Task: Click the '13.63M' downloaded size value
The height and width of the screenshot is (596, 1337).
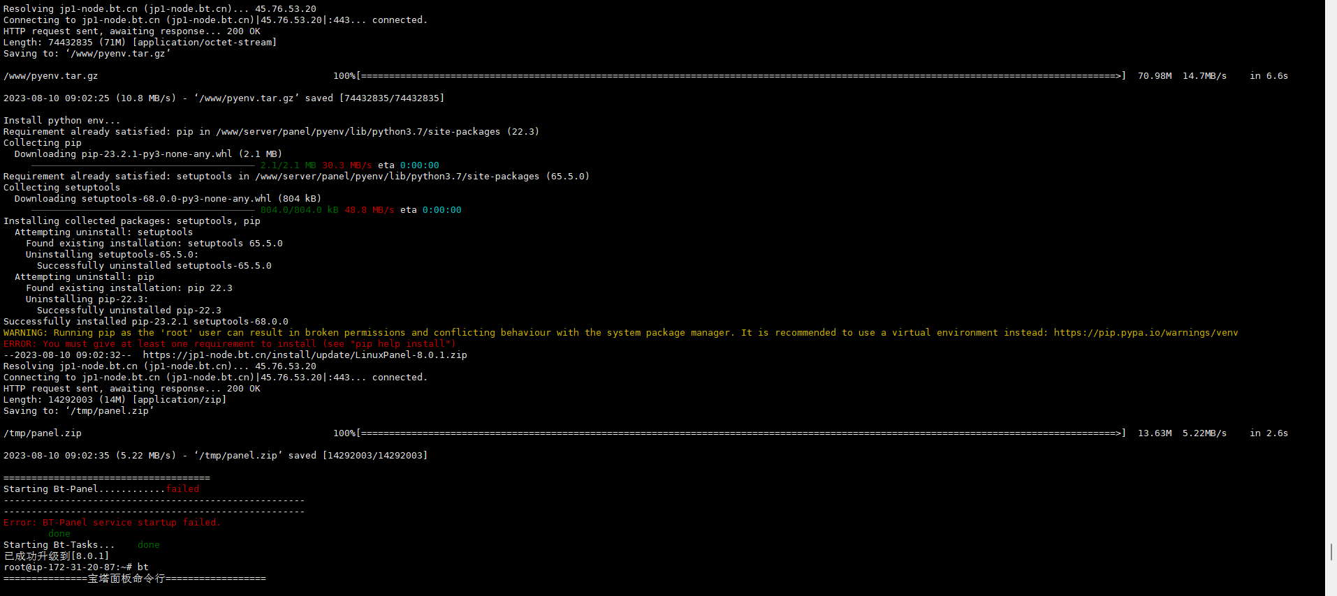Action: (x=1155, y=433)
